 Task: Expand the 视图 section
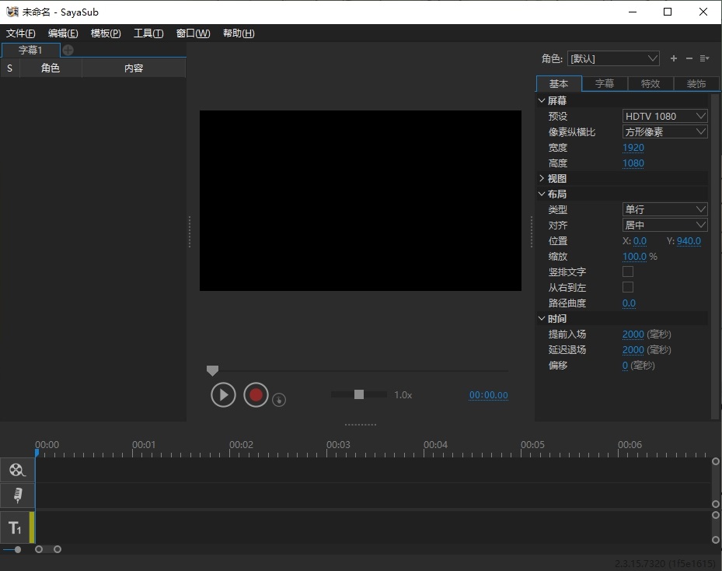coord(542,179)
